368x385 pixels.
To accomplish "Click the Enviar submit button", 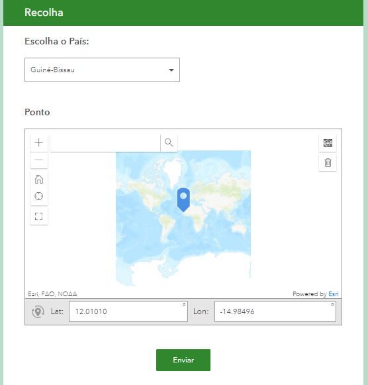I will [x=183, y=360].
